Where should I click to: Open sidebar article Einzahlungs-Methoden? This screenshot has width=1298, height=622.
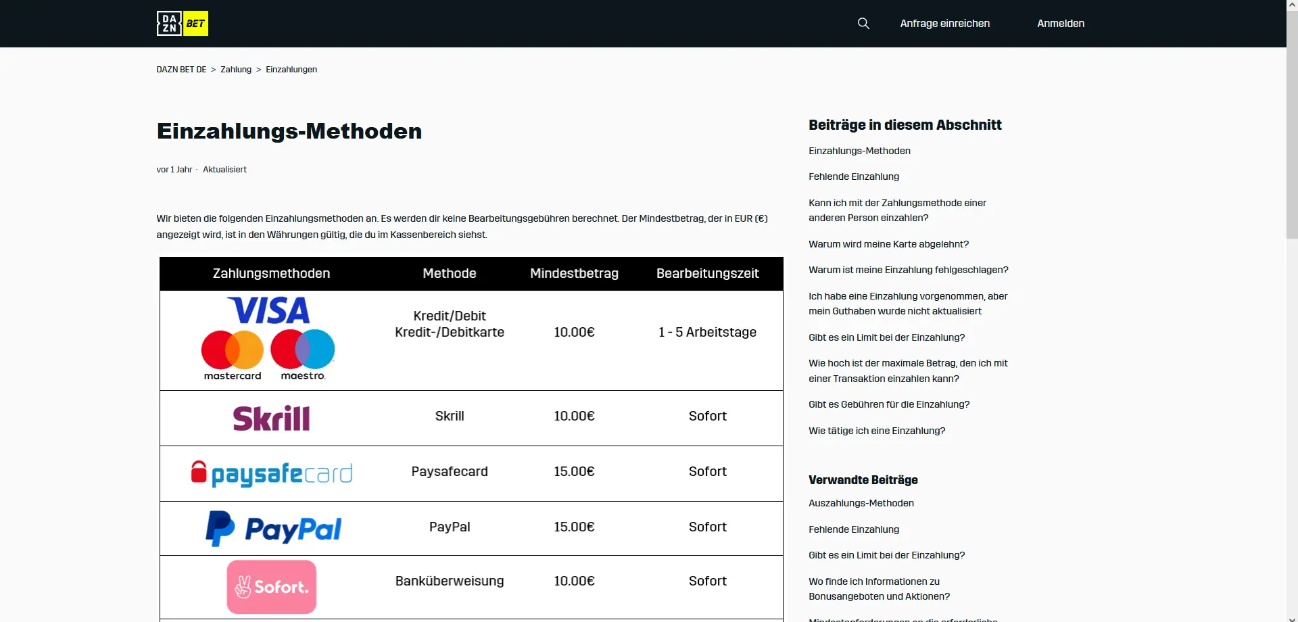859,151
